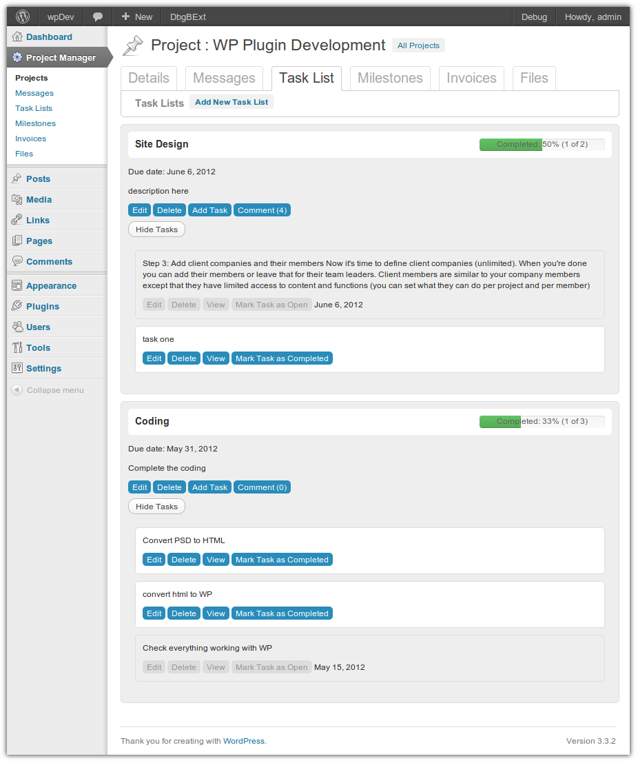The height and width of the screenshot is (763, 638).
Task: Switch to the Milestones tab
Action: coord(390,78)
